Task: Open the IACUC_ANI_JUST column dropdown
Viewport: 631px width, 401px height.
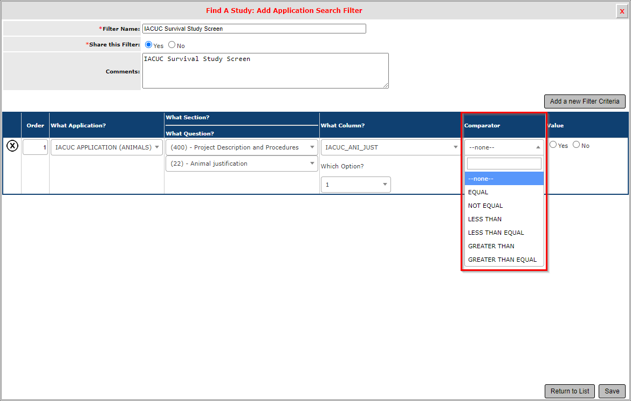Action: pyautogui.click(x=391, y=147)
